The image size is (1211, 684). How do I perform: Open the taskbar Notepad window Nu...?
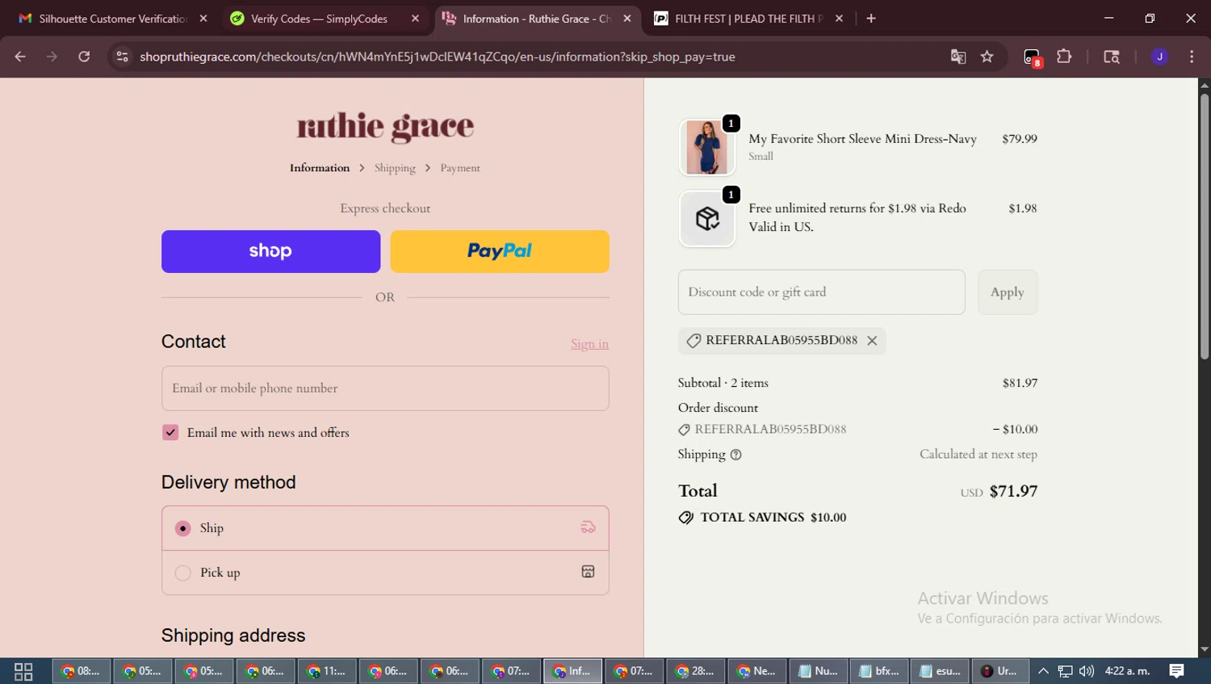pyautogui.click(x=818, y=671)
